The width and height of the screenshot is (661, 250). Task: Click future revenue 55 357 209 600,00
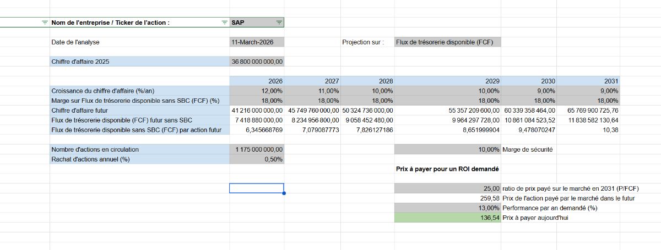tap(448, 110)
